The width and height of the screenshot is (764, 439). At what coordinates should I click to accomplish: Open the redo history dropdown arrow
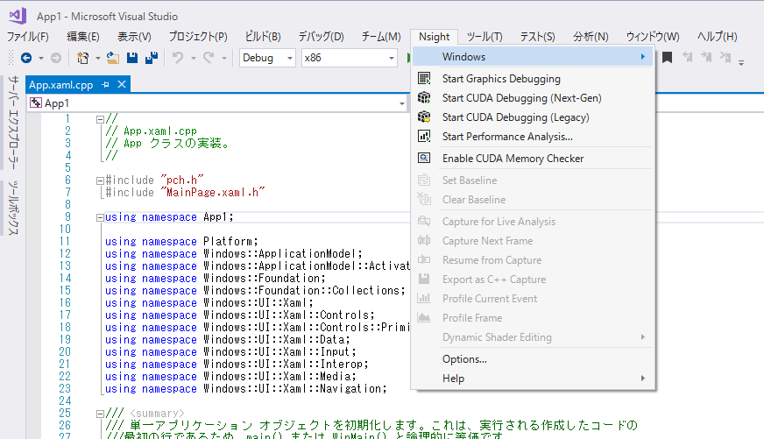coord(224,59)
